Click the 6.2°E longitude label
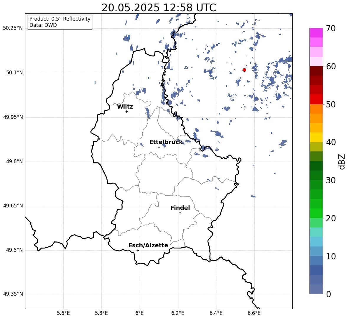Screen dimensions: 349x319 [x=178, y=313]
